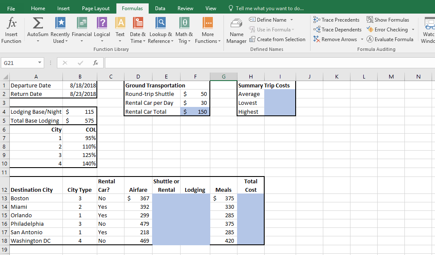
Task: Switch to the Home tab
Action: 38,8
